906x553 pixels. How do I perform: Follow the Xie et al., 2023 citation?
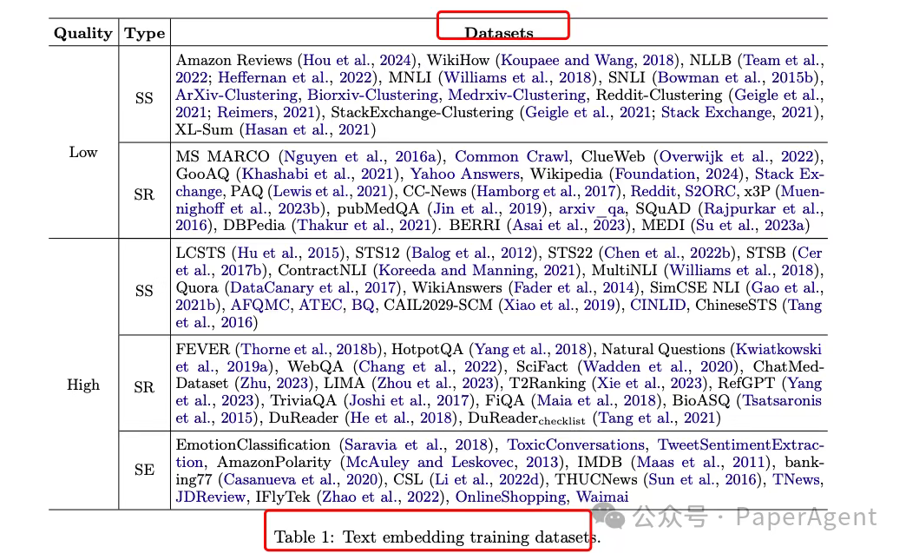click(x=649, y=384)
